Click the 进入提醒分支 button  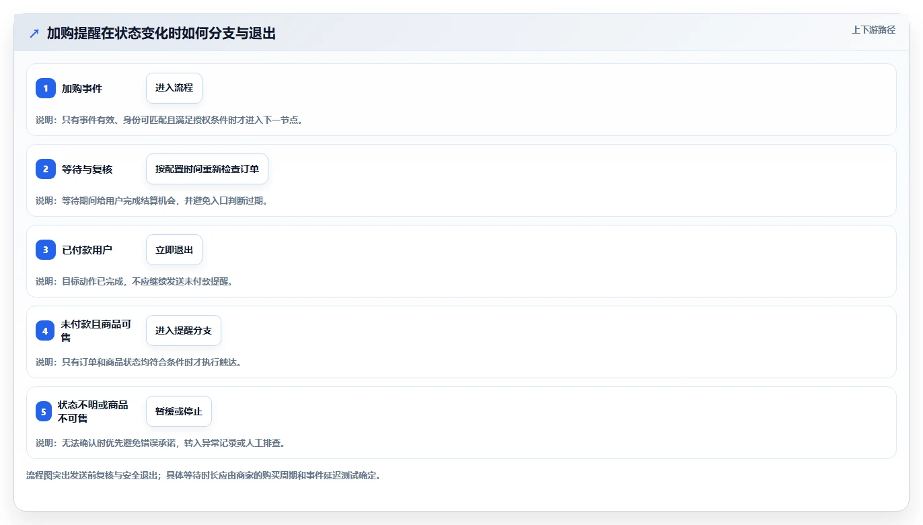coord(184,330)
